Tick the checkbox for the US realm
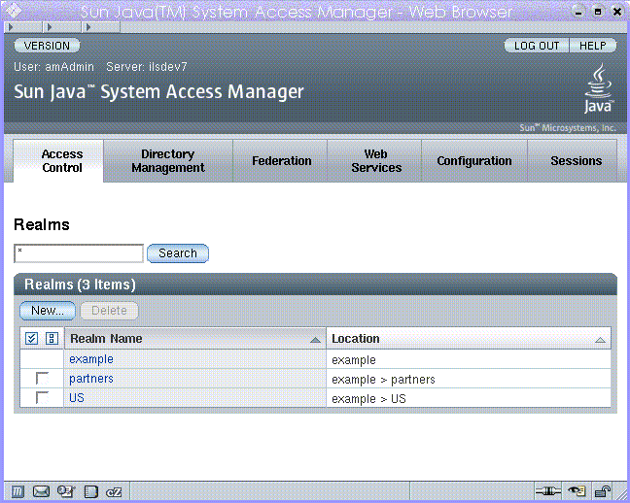 (42, 397)
